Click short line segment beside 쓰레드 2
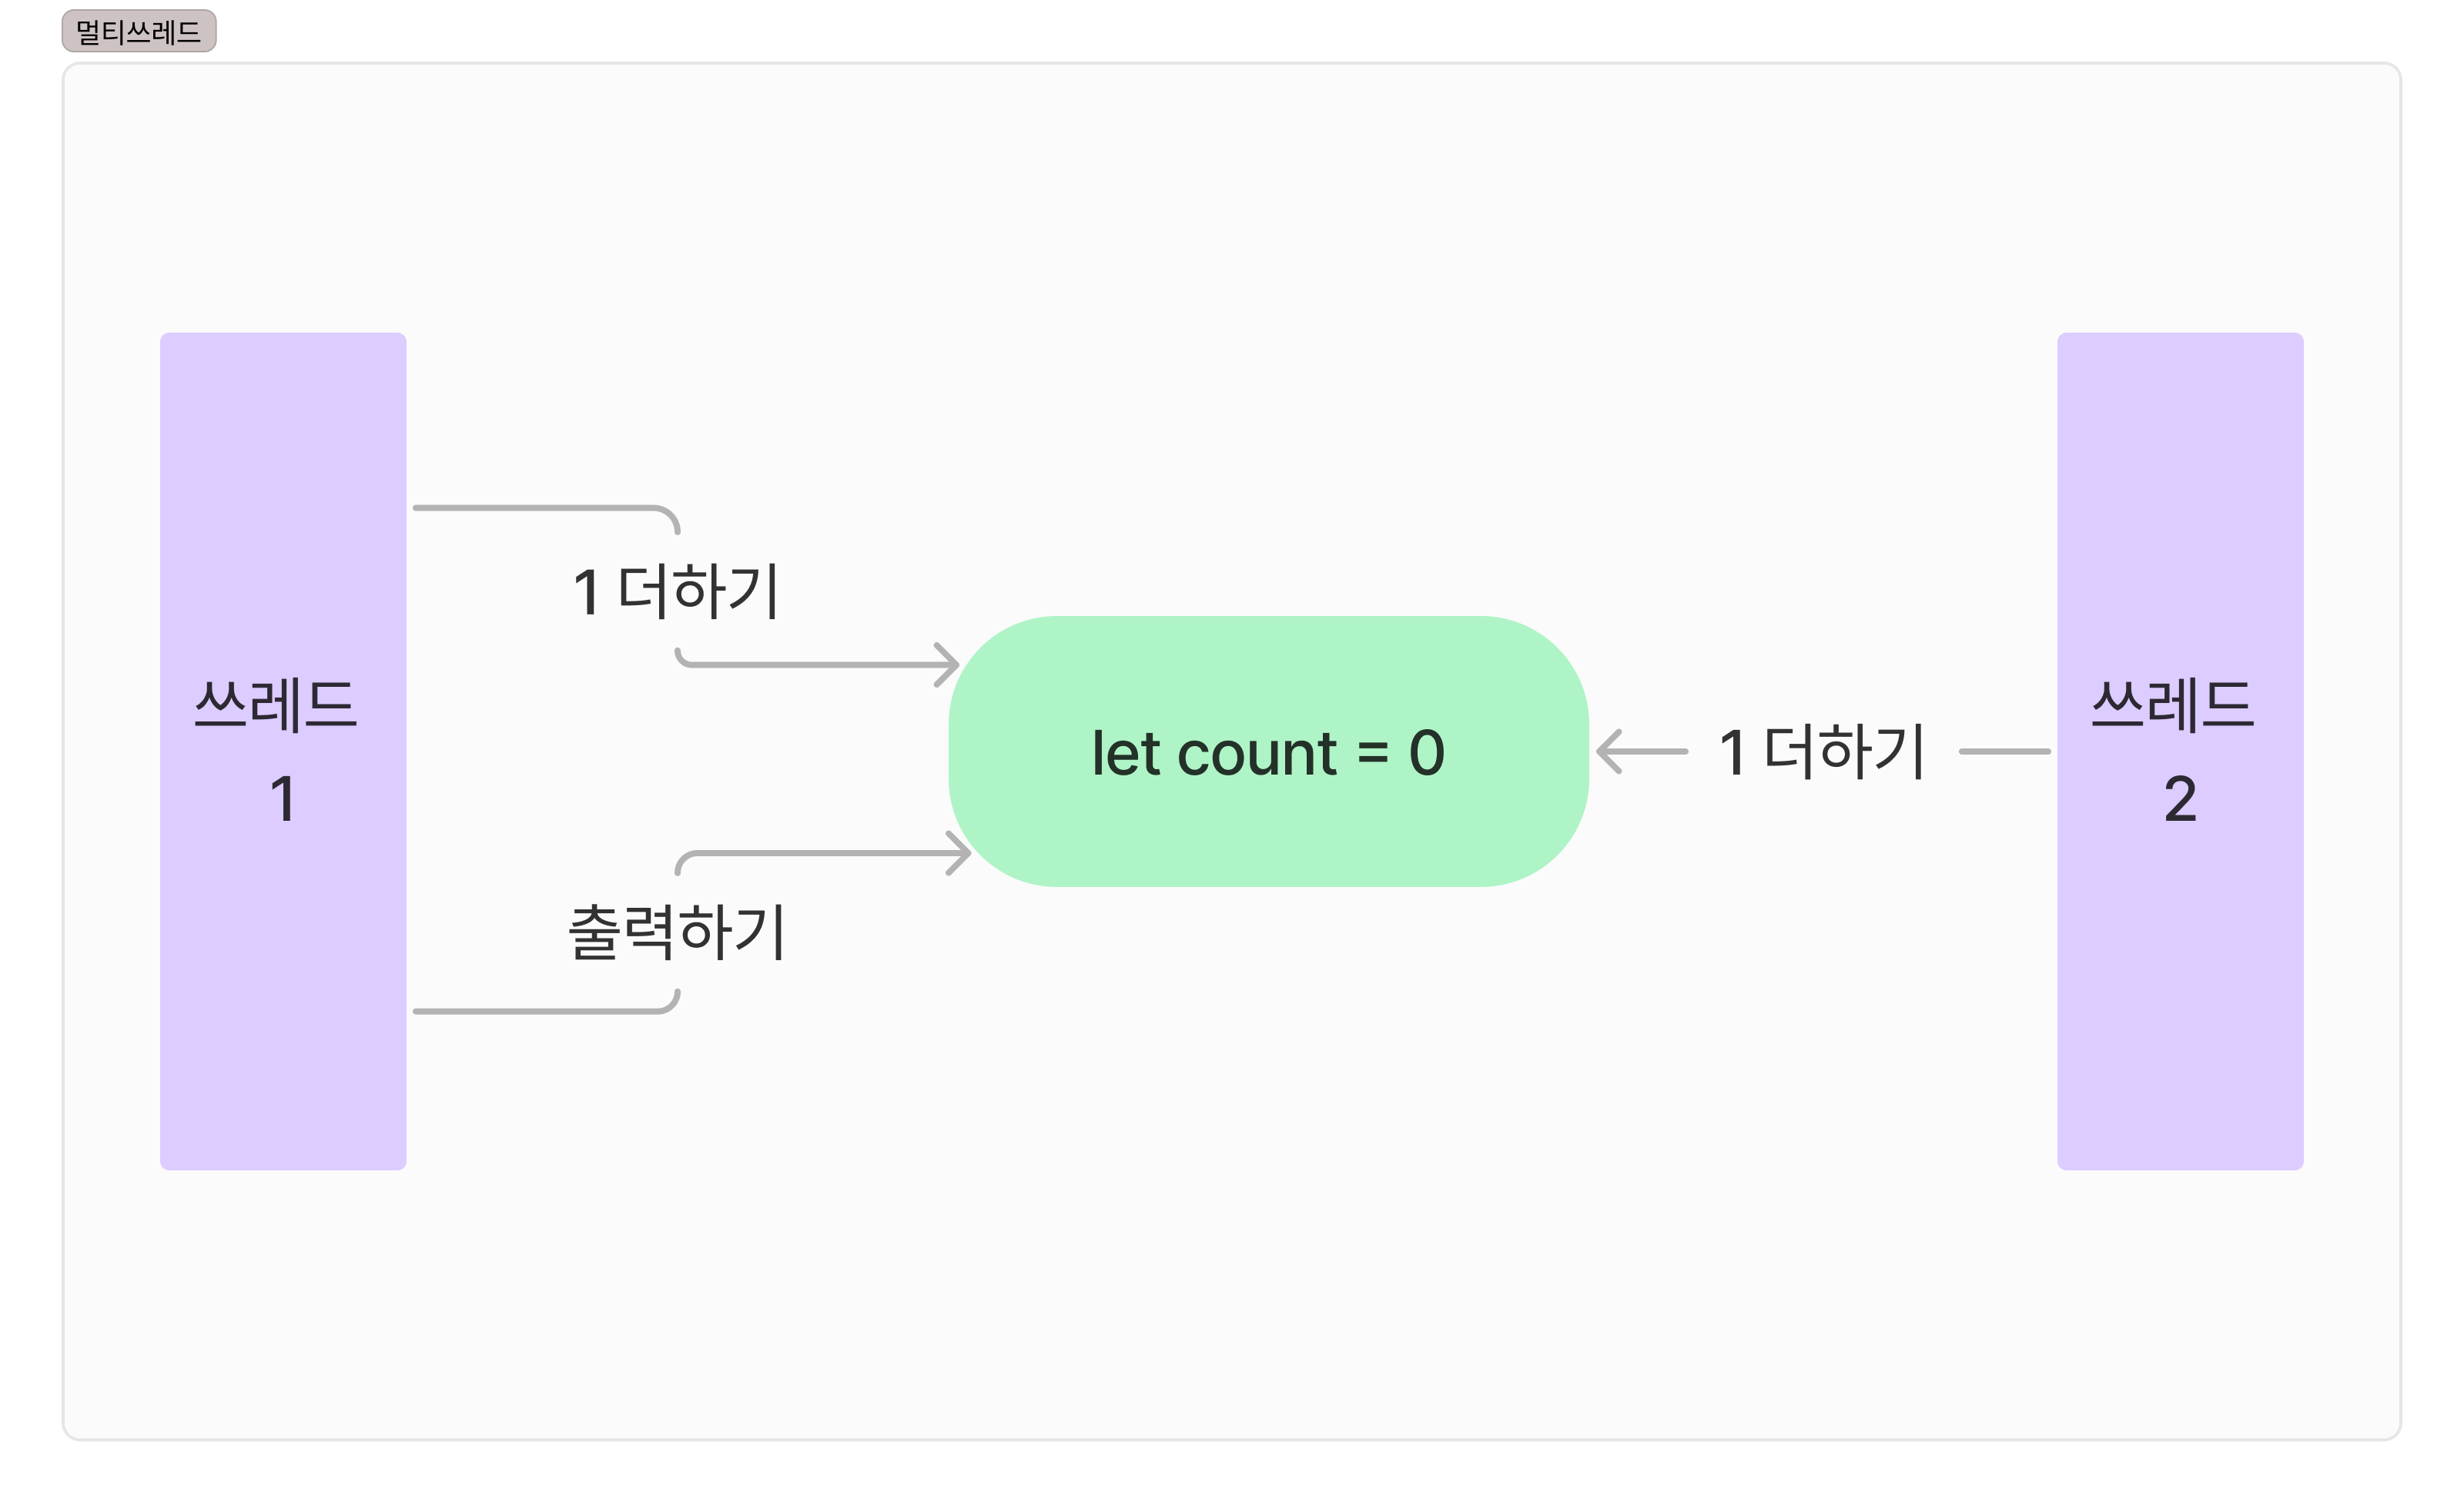The width and height of the screenshot is (2464, 1503). [2004, 751]
